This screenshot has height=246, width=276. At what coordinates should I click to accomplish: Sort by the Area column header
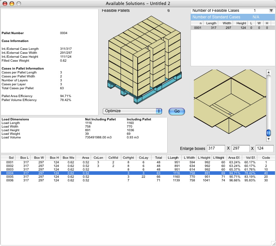(83, 158)
